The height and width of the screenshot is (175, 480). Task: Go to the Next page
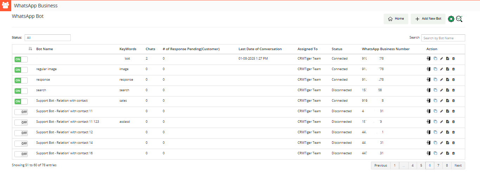(x=458, y=166)
